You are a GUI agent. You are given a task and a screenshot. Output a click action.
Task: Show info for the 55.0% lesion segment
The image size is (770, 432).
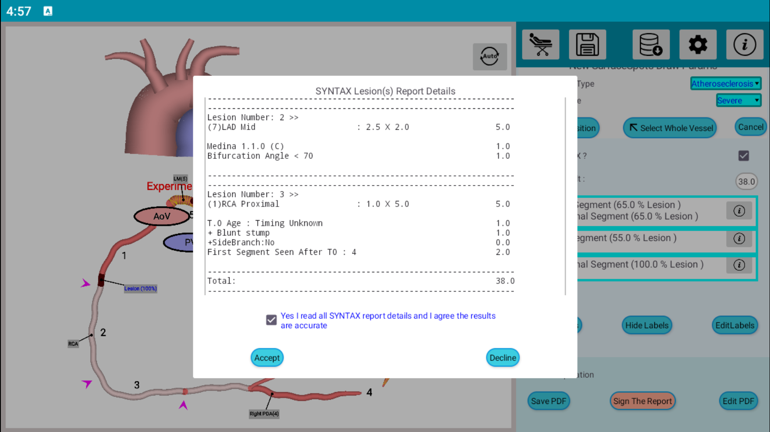739,239
